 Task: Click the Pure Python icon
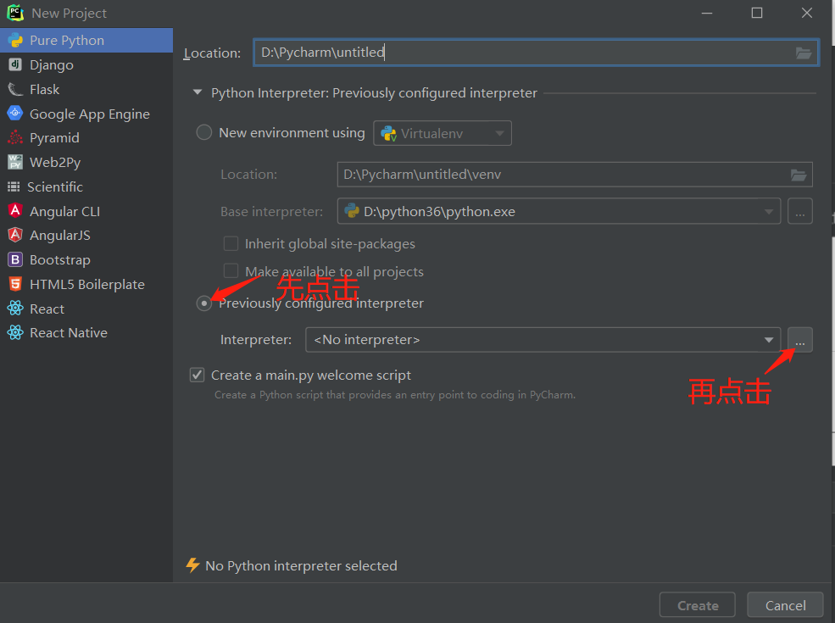coord(15,41)
